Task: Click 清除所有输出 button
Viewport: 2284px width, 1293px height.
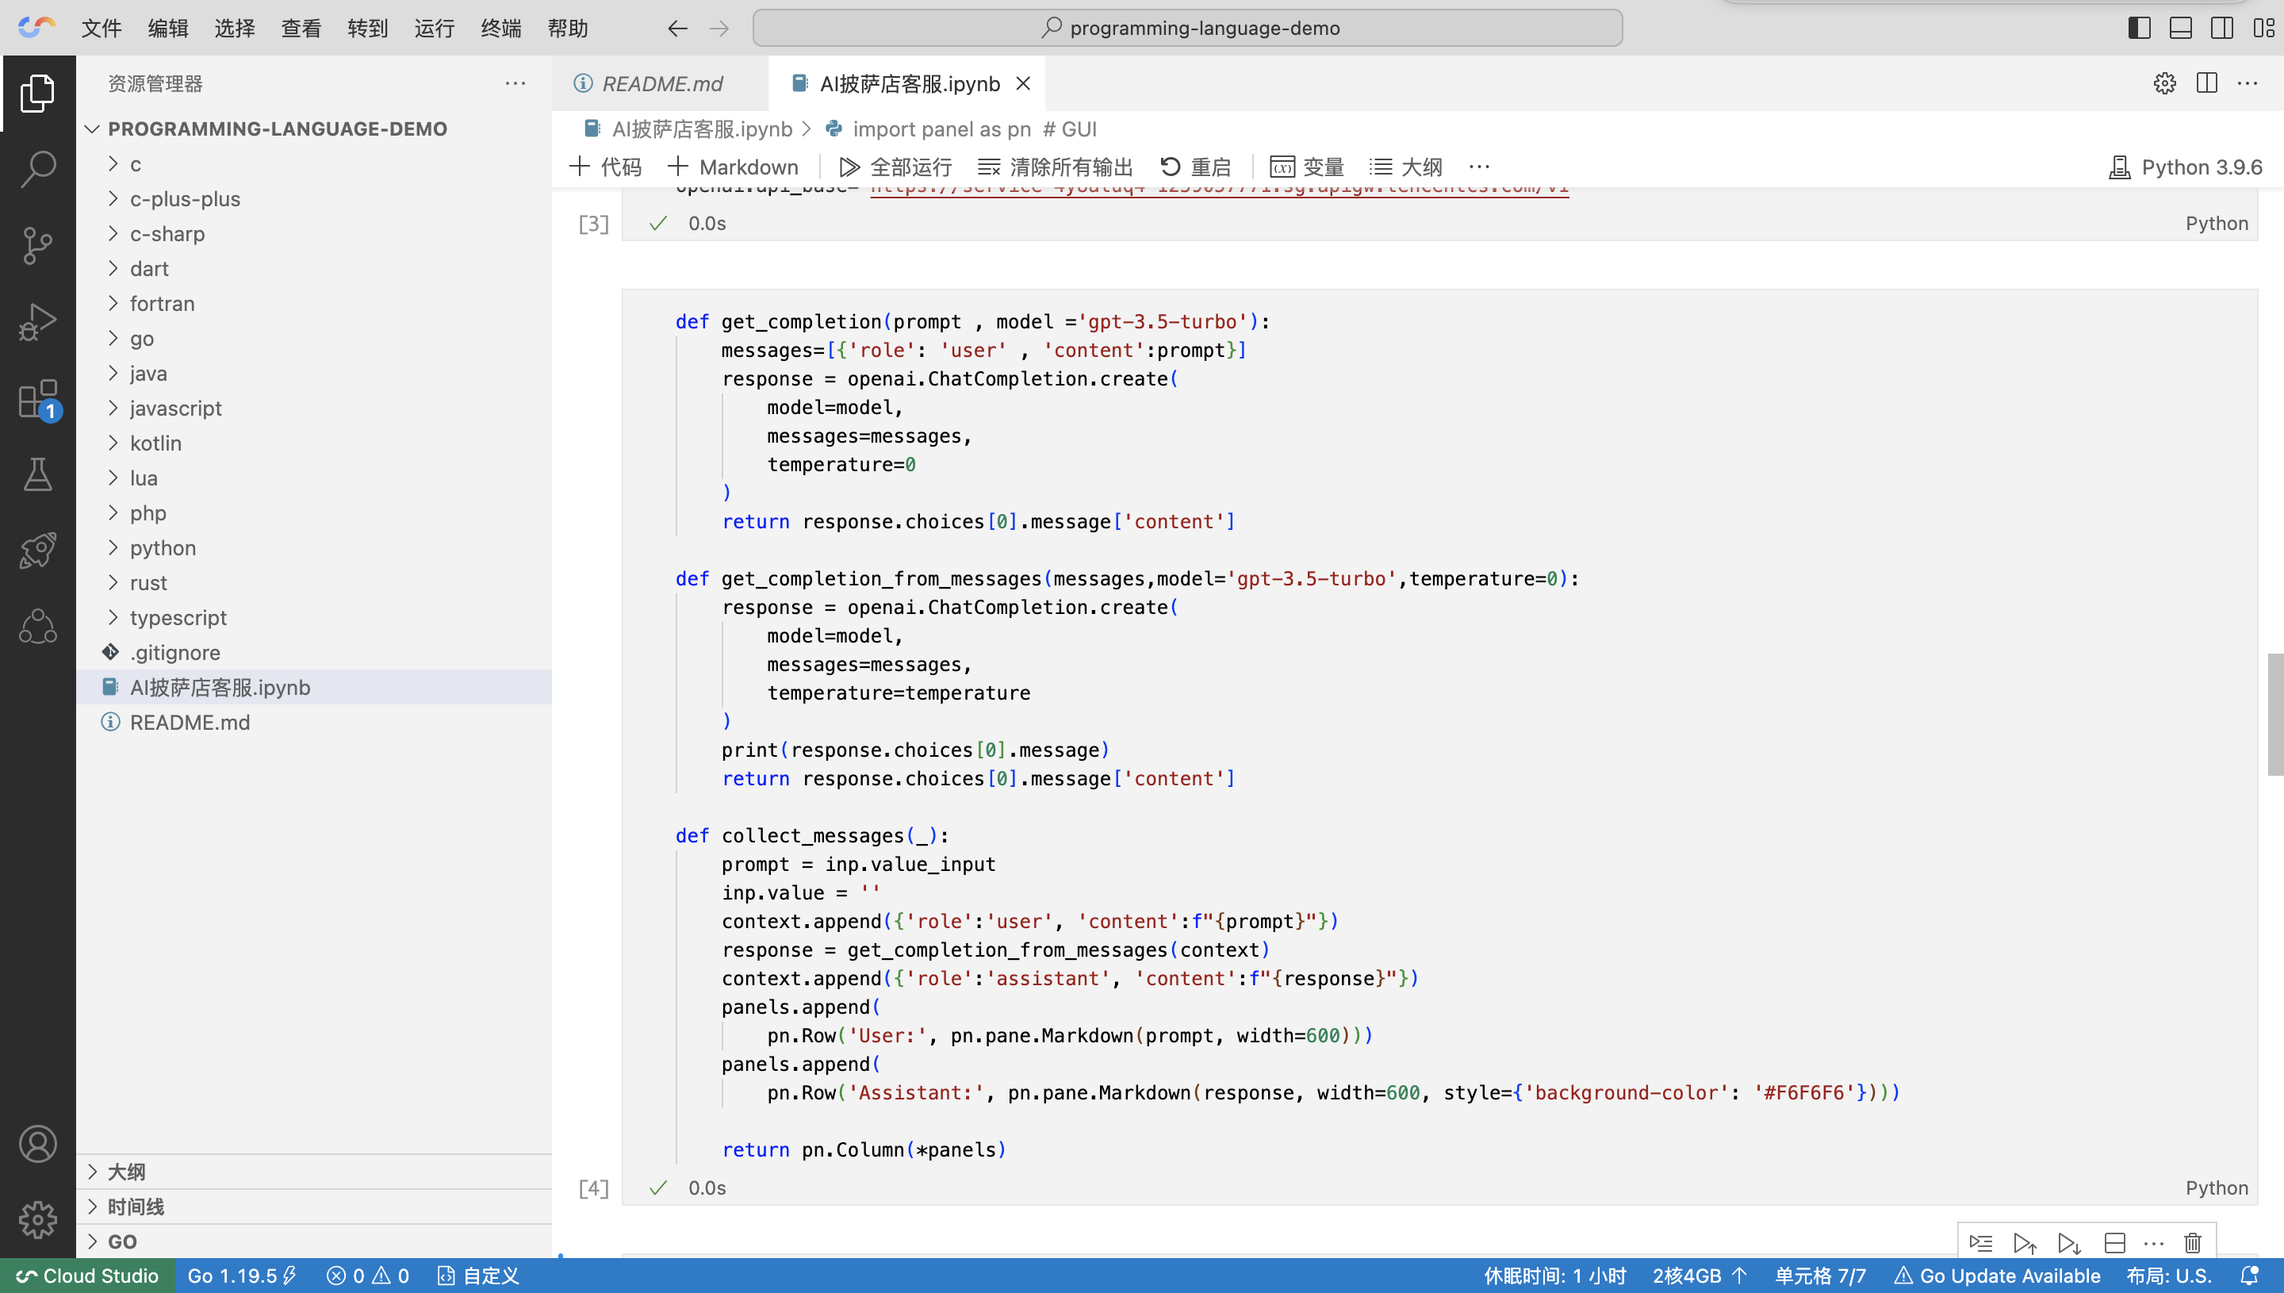Action: (1056, 167)
